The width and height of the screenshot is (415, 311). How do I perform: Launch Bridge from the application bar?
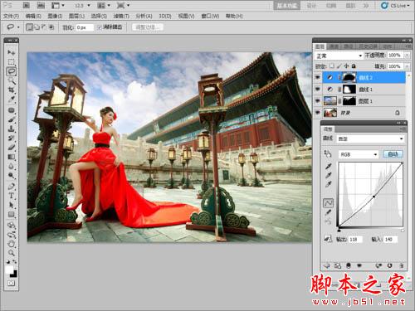click(x=26, y=5)
